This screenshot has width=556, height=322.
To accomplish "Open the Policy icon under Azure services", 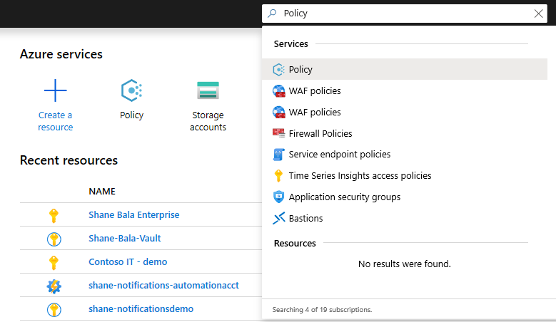I will [x=131, y=90].
